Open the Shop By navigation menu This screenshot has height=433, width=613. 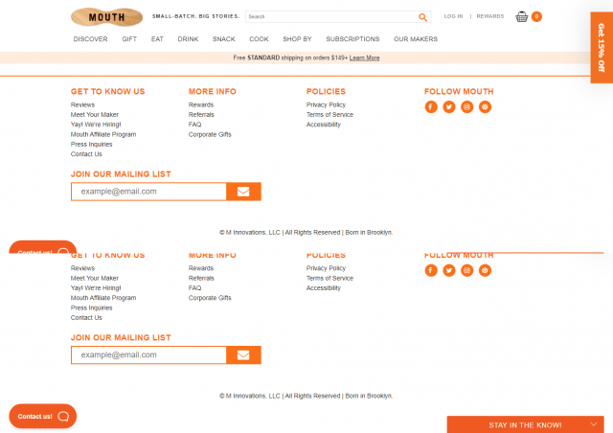[x=297, y=39]
